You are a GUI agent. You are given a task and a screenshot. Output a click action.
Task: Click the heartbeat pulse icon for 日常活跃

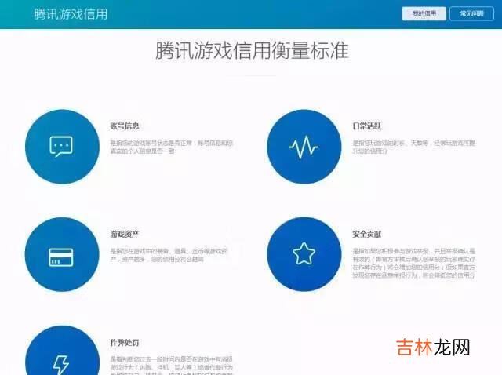point(304,146)
